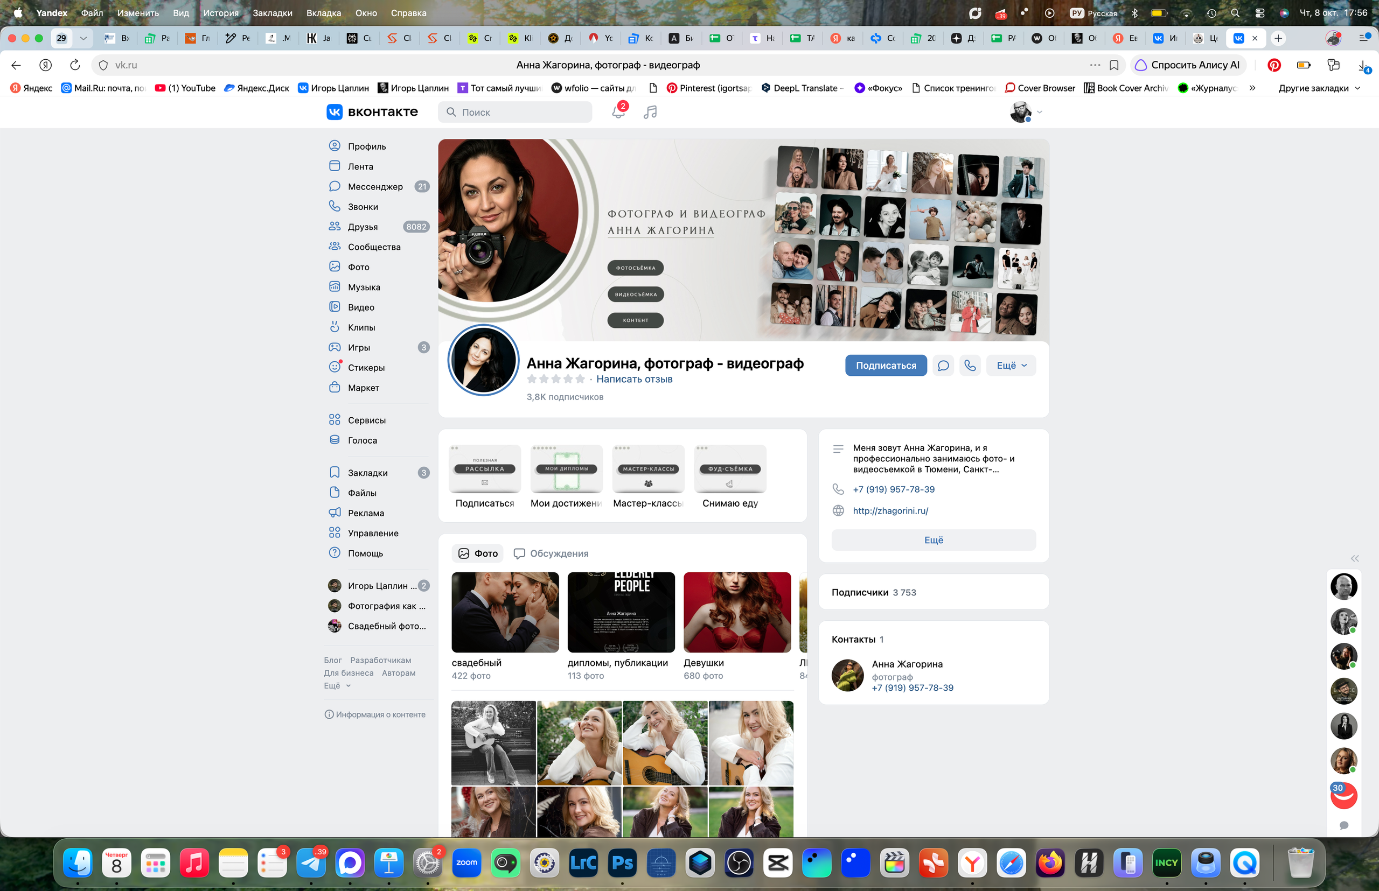Open VK notifications bell icon
This screenshot has height=891, width=1379.
618,111
